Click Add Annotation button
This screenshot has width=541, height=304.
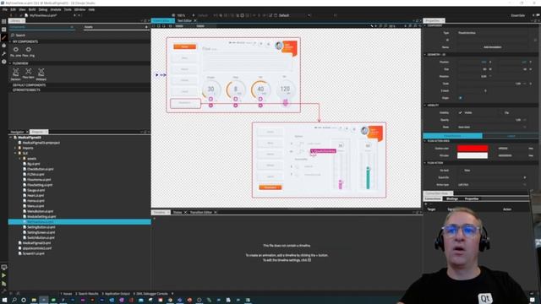click(492, 47)
